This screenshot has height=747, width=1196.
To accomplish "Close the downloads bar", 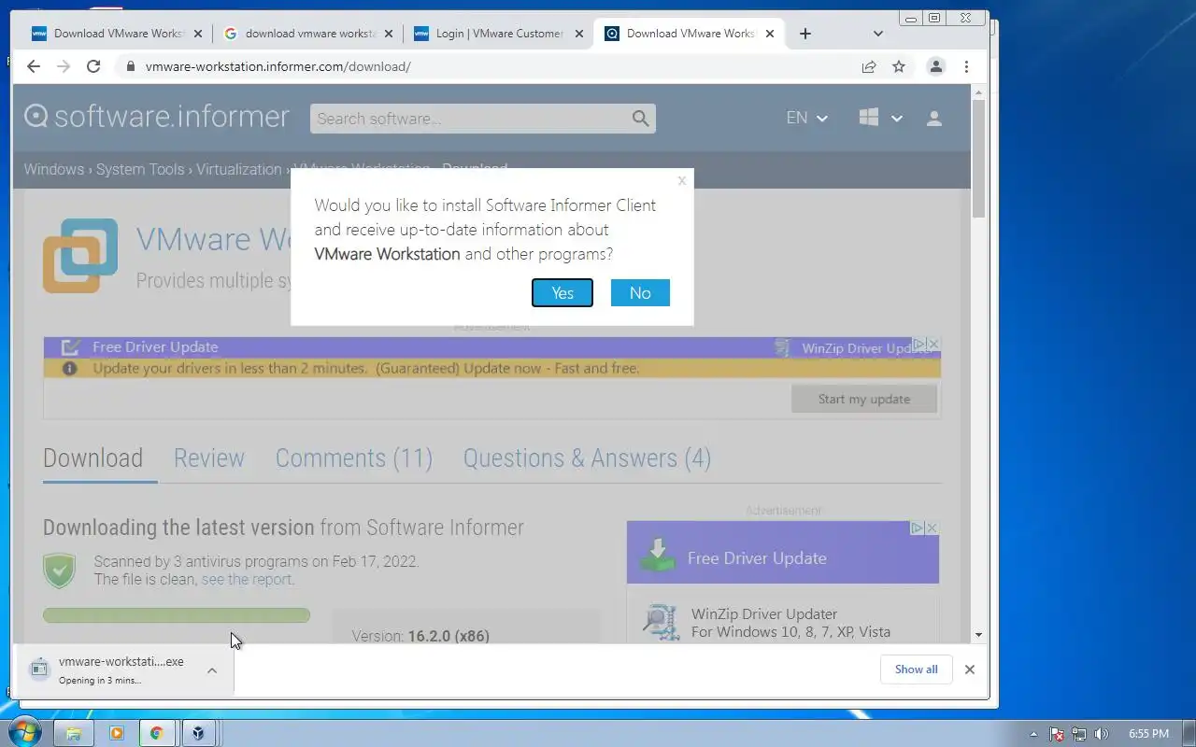I will tap(970, 669).
